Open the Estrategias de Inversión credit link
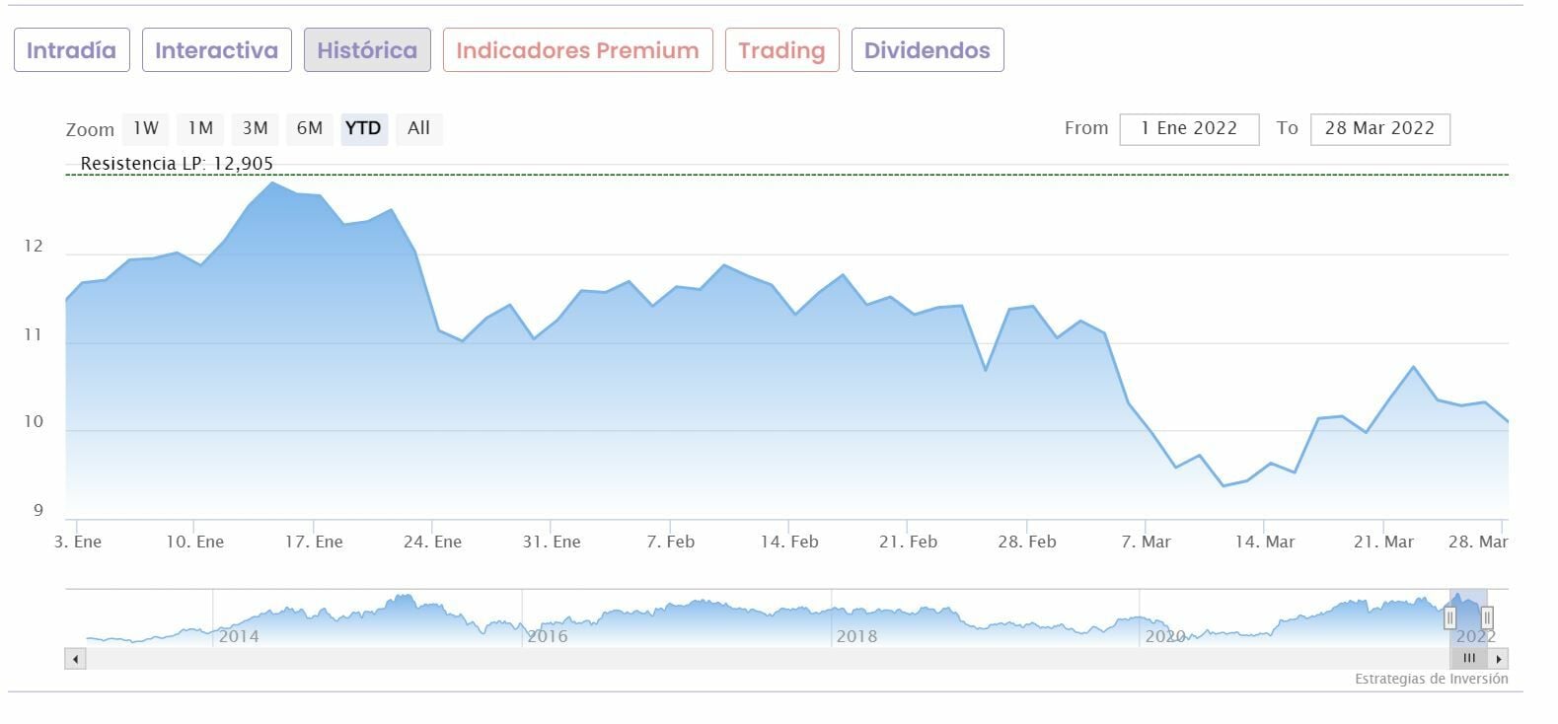 (x=1431, y=679)
